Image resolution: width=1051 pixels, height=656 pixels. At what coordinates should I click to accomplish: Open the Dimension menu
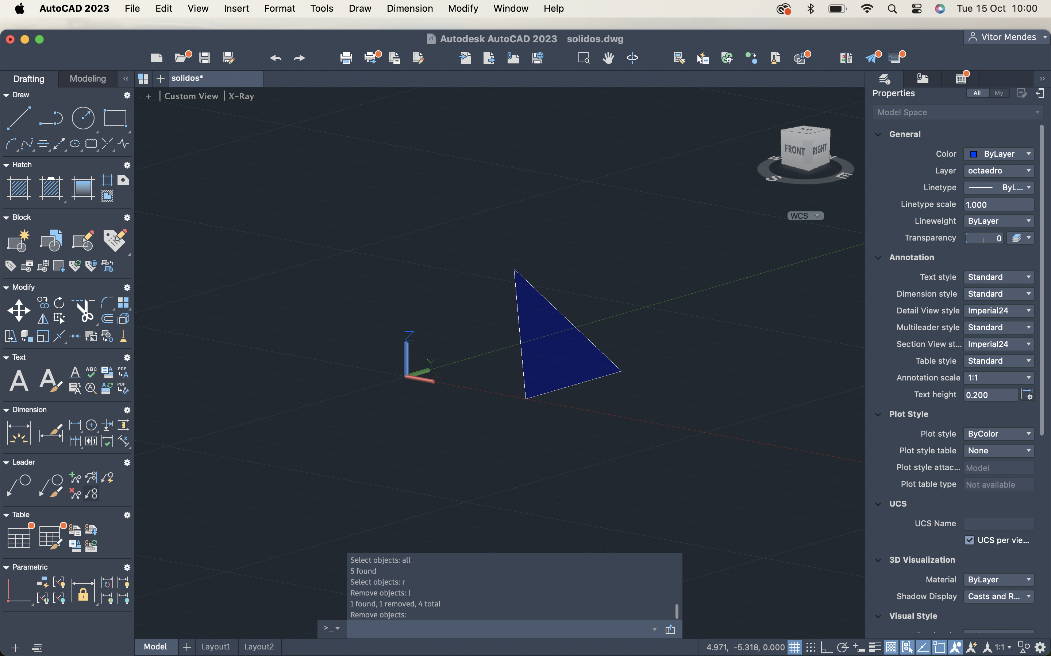(409, 8)
